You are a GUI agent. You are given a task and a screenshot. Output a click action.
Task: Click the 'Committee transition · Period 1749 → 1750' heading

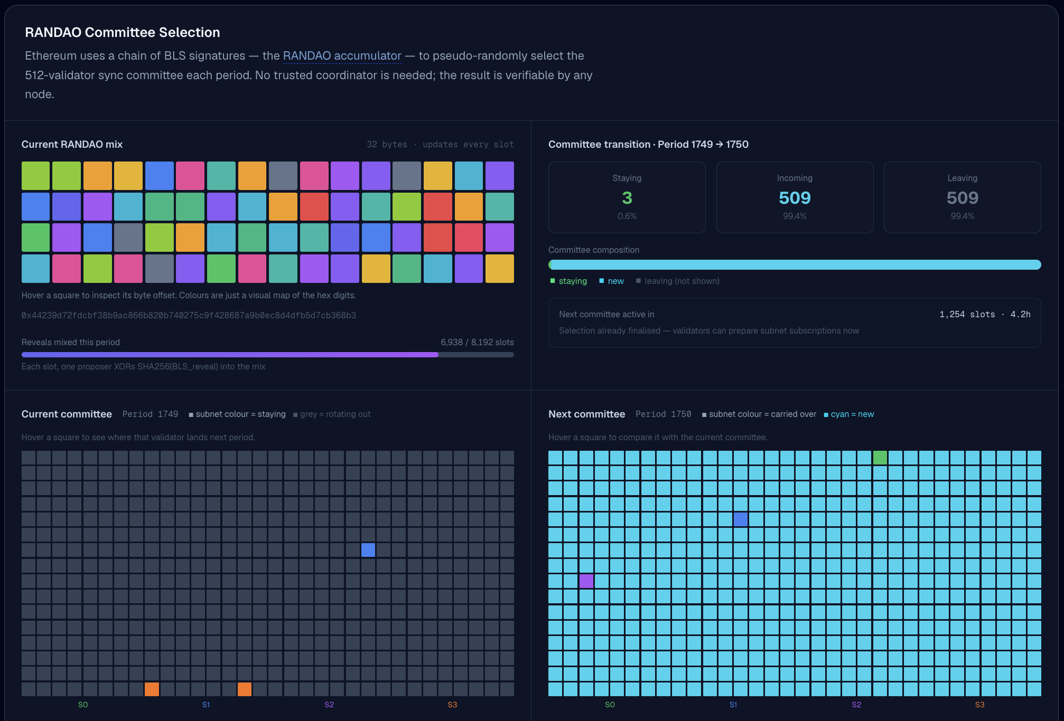(648, 145)
